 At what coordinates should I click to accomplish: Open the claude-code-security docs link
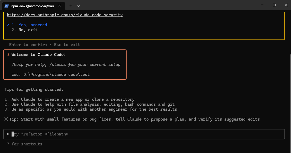[x=65, y=15]
